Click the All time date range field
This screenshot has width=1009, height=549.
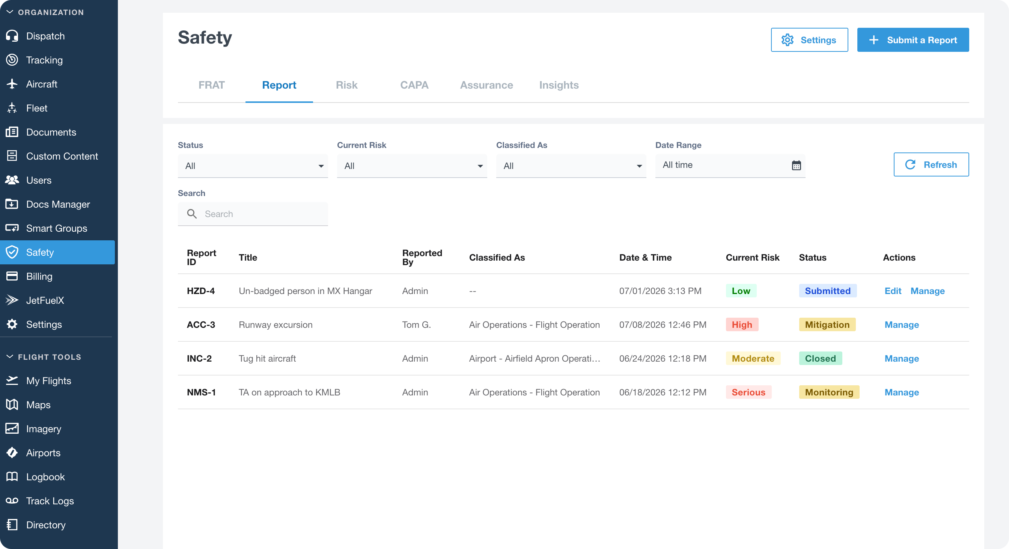(730, 166)
